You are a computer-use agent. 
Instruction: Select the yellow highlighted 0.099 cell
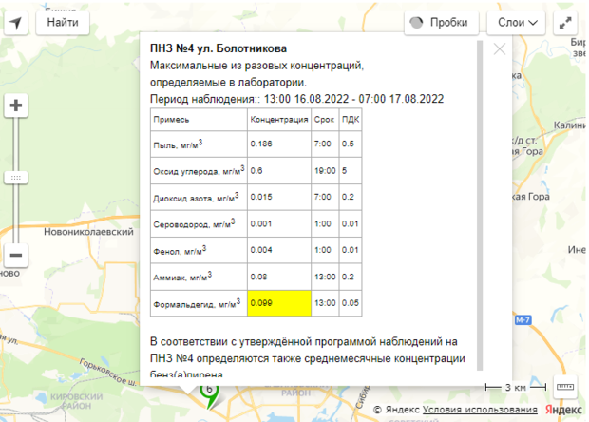[278, 303]
